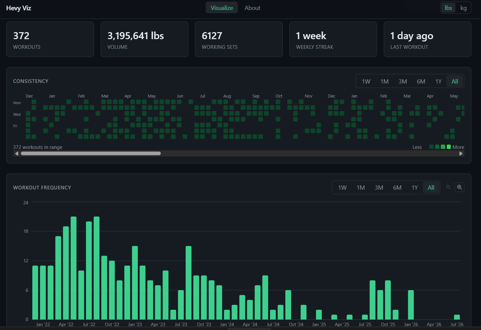This screenshot has width=481, height=330.
Task: Click the Apr '26 x-axis label
Action: click(434, 324)
